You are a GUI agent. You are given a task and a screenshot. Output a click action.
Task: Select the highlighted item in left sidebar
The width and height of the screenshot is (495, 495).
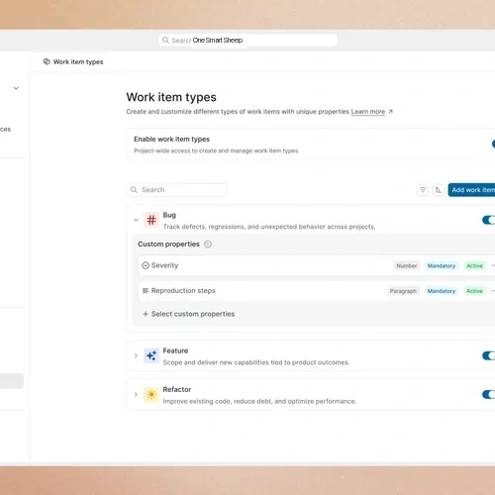(x=12, y=381)
